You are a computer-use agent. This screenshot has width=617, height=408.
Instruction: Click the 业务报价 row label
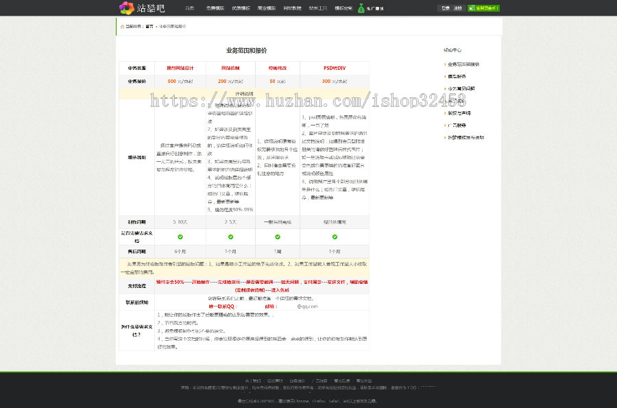137,82
